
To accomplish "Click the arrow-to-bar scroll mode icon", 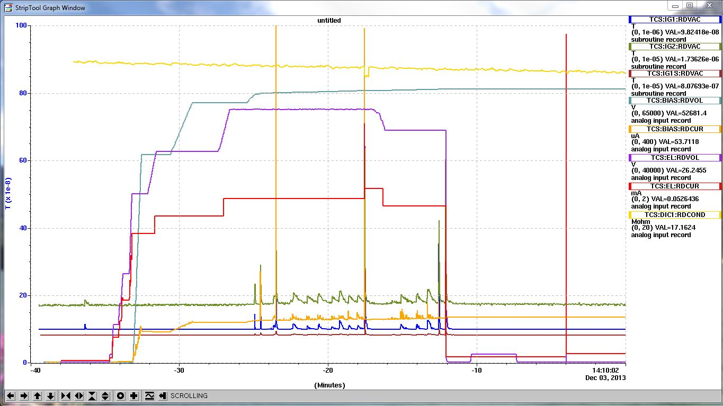I will 163,396.
